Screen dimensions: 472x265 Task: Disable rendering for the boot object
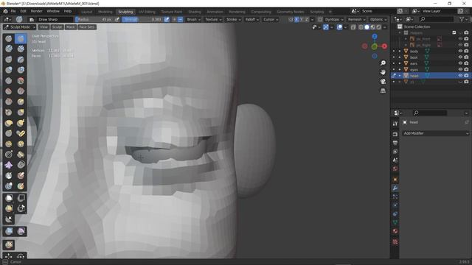pos(466,57)
